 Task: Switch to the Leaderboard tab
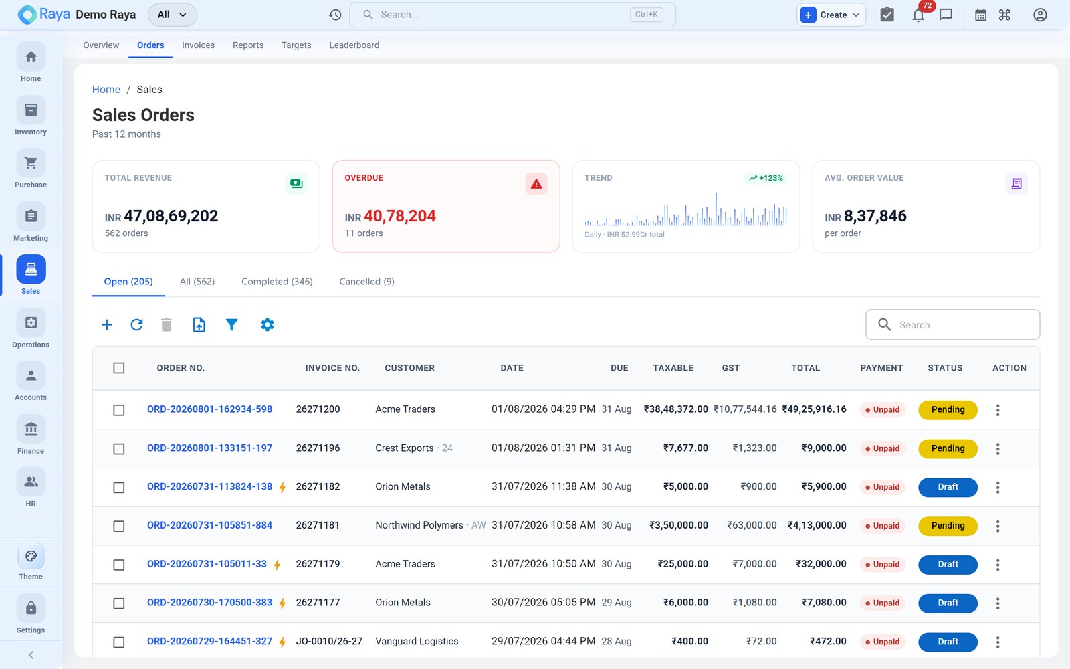pyautogui.click(x=354, y=45)
